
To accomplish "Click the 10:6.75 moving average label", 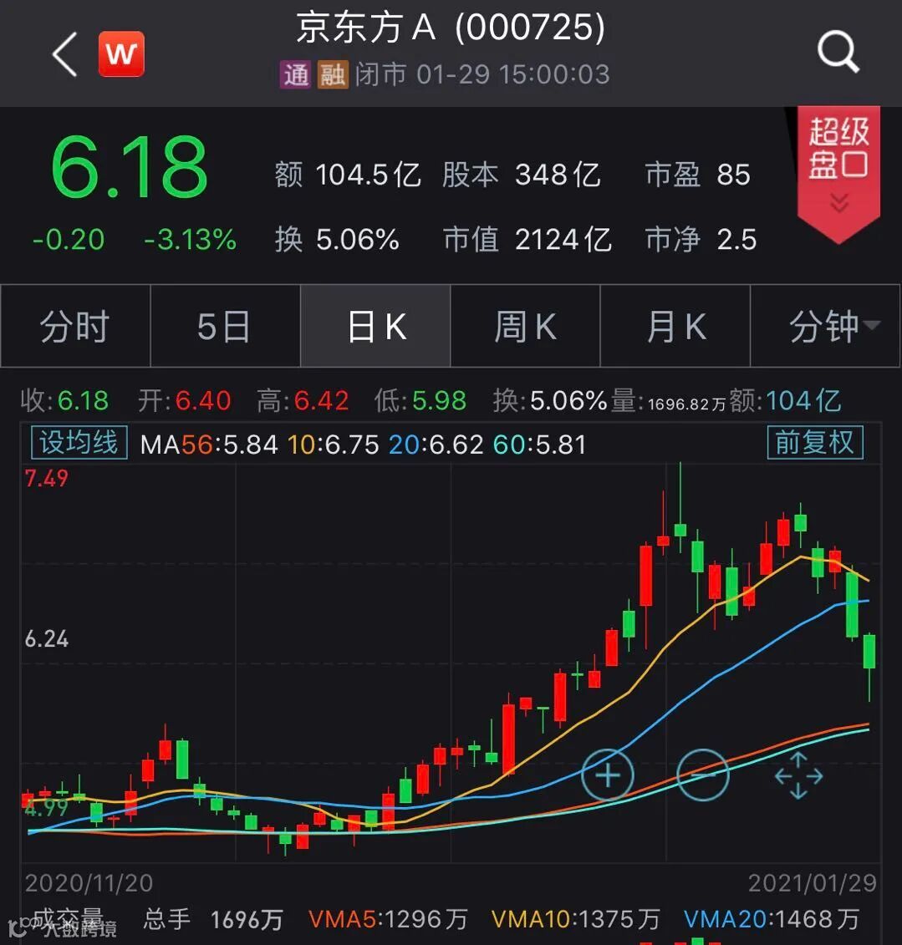I will (x=334, y=445).
